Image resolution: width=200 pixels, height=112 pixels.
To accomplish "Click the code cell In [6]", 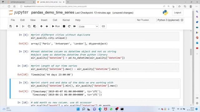I will pyautogui.click(x=104, y=36).
